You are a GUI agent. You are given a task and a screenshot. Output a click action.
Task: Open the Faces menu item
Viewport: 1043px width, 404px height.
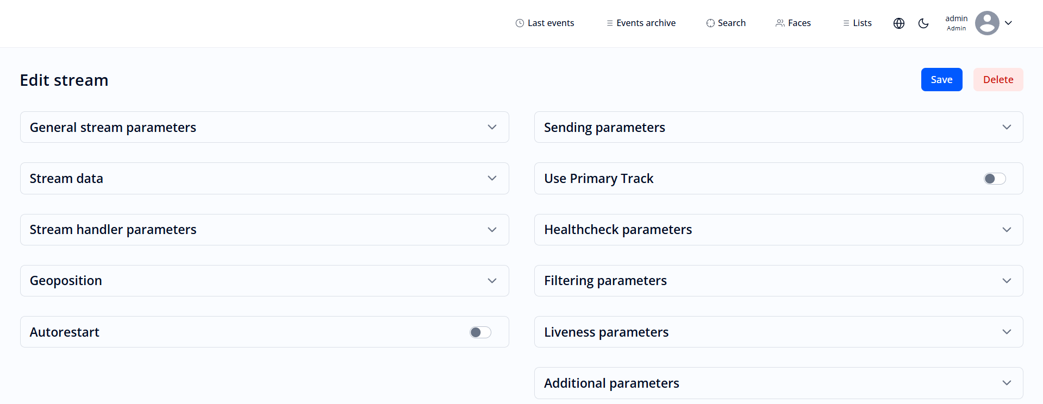[x=799, y=23]
